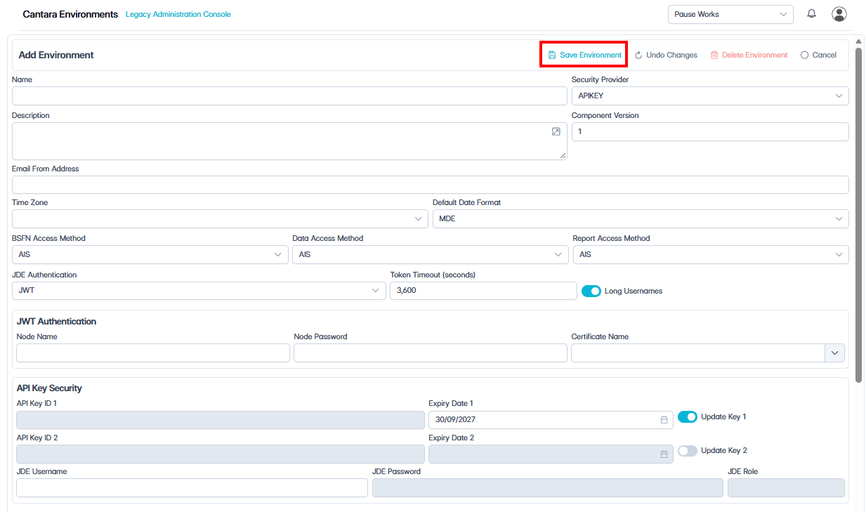
Task: Click the Token Timeout (seconds) field
Action: tap(483, 291)
